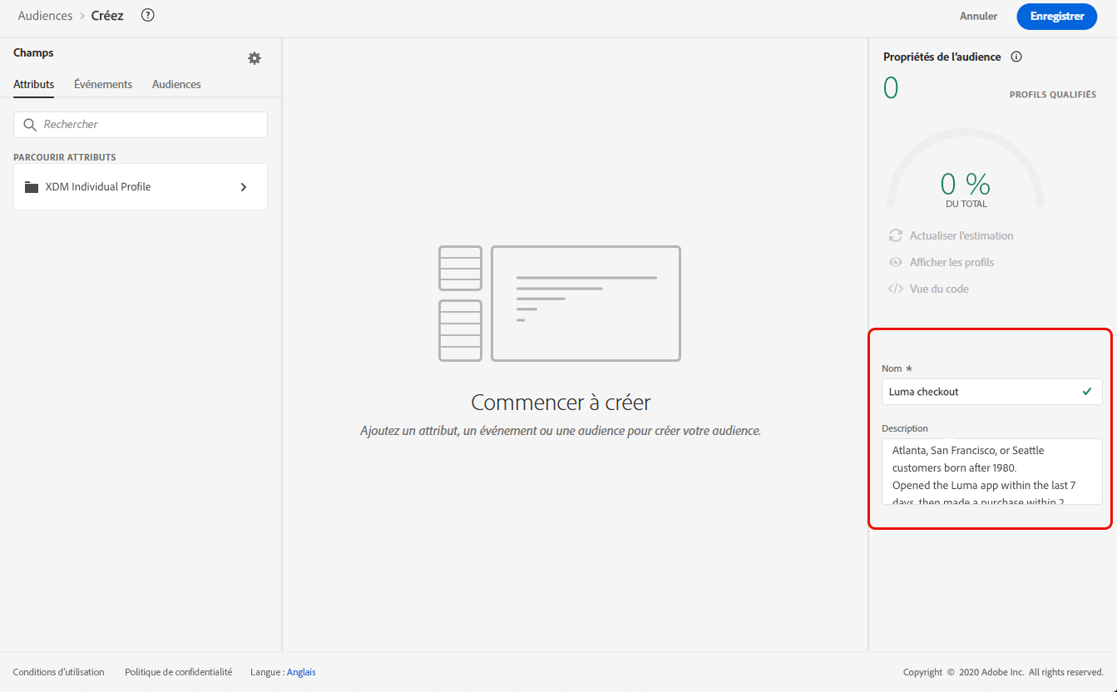
Task: Expand XDM Individual Profile chevron
Action: click(244, 187)
